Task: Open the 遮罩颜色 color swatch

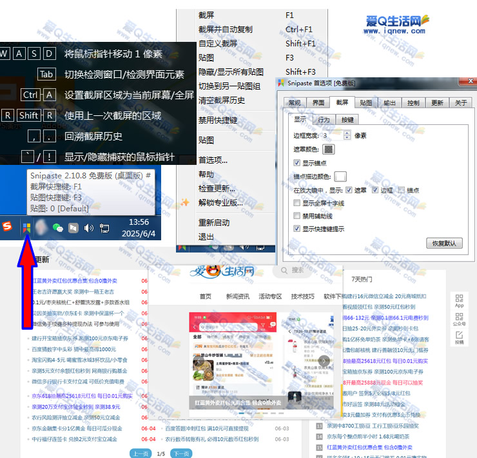Action: 329,149
